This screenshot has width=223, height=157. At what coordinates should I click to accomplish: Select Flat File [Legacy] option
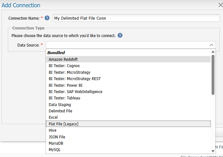(128, 124)
